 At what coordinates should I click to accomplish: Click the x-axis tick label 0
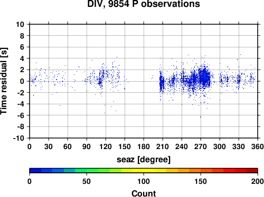pos(30,146)
